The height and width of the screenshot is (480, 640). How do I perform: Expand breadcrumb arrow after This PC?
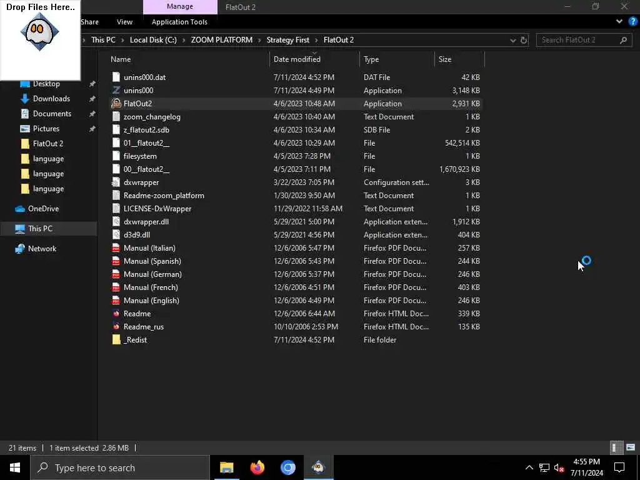tap(122, 40)
